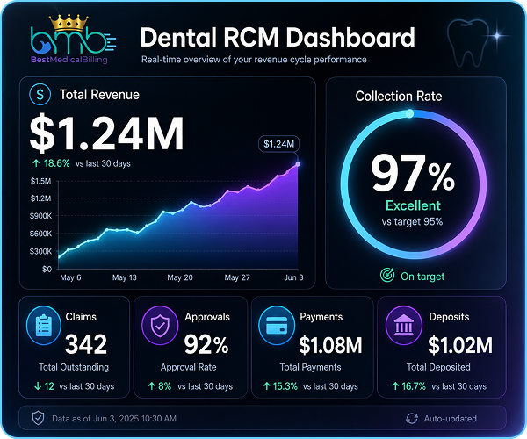Click the Jun 3 endpoint on revenue chart
Screen dimensions: 527x439
298,164
